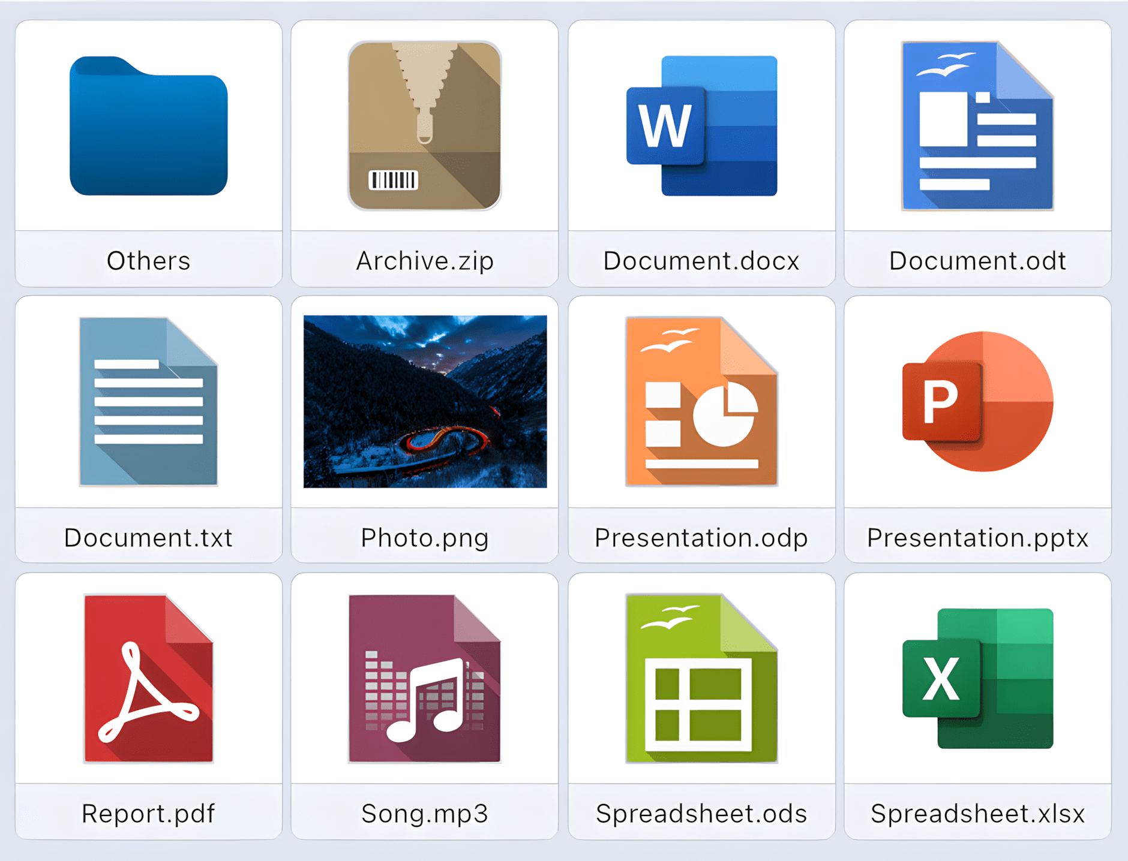Select the "Document.odt" filename label
Viewport: 1128px width, 861px height.
(x=977, y=261)
